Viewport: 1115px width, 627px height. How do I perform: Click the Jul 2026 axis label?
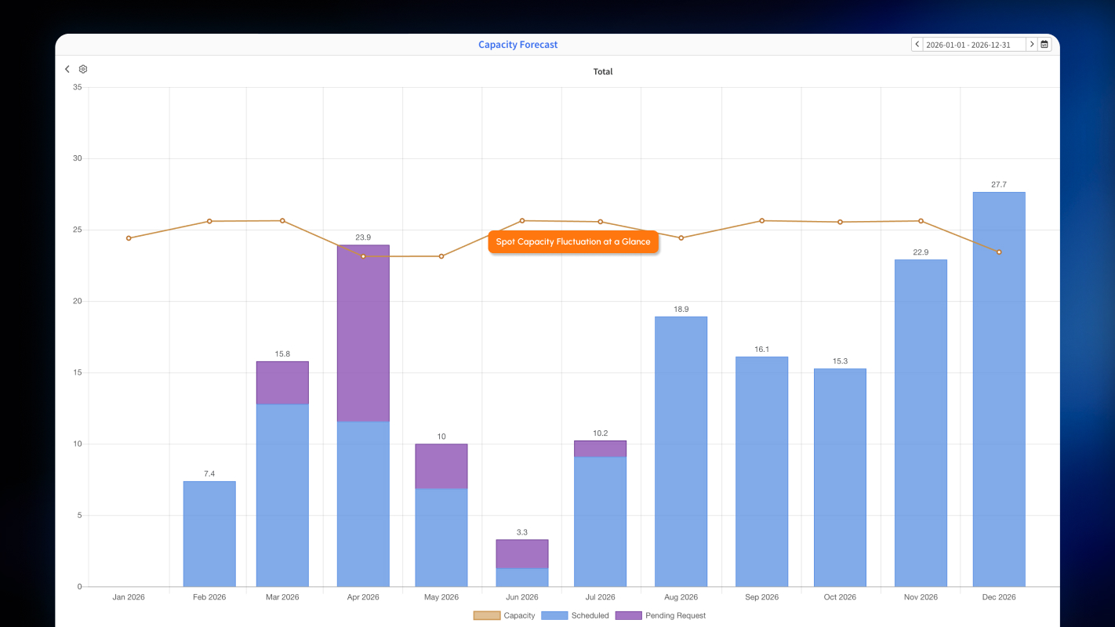(x=601, y=597)
